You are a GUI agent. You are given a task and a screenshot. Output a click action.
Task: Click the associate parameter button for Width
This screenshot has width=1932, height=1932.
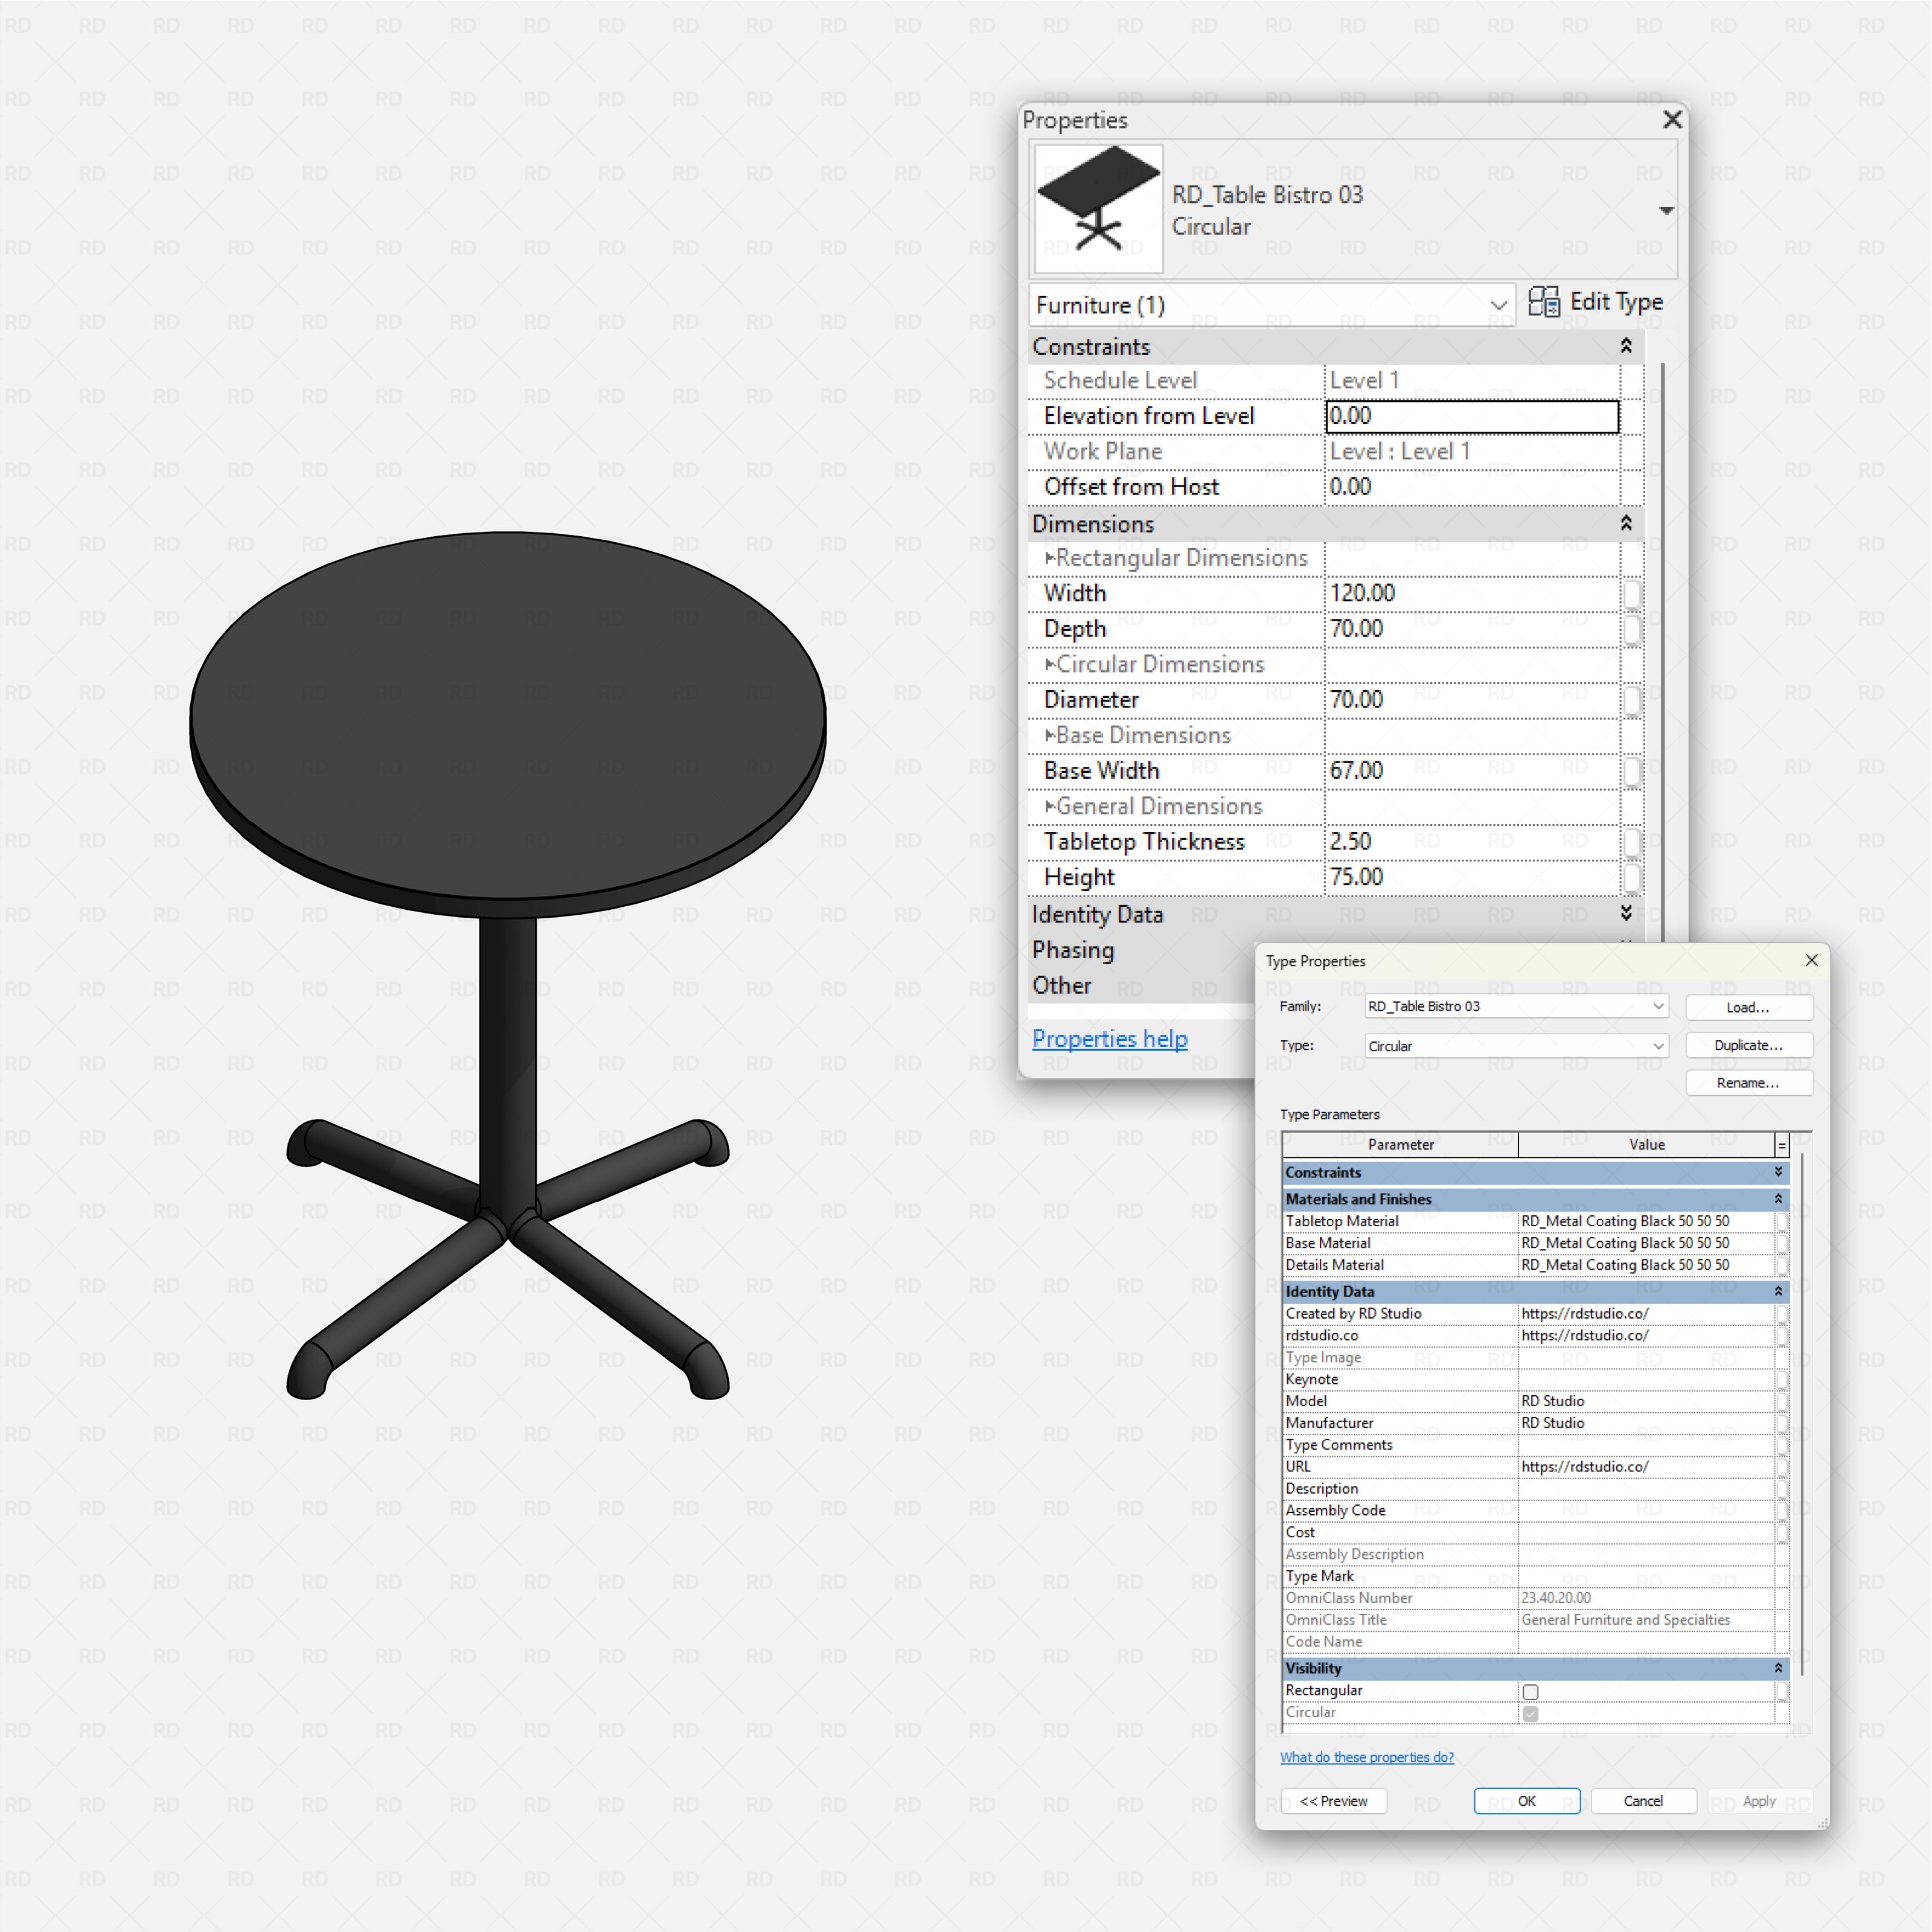(x=1632, y=594)
